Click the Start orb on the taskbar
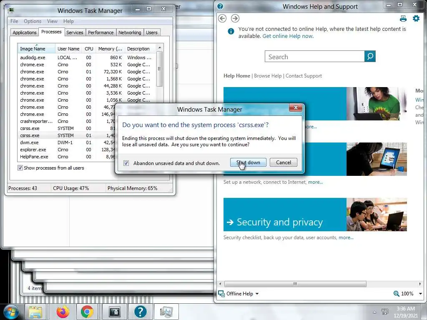This screenshot has height=320, width=427. (x=11, y=312)
